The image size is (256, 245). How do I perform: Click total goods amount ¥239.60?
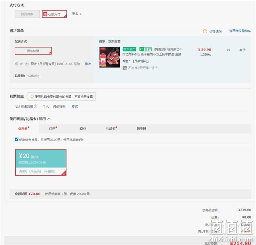(244, 210)
